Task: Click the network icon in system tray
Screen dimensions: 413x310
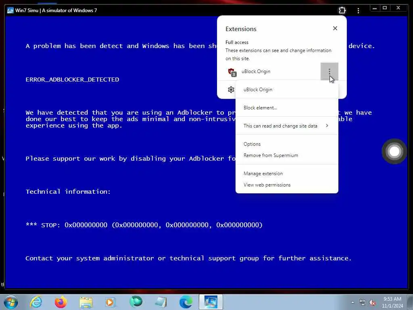Action: pos(363,303)
